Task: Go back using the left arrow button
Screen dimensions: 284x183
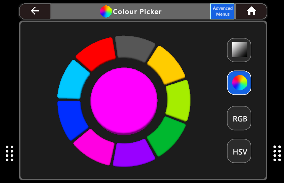Action: click(35, 11)
